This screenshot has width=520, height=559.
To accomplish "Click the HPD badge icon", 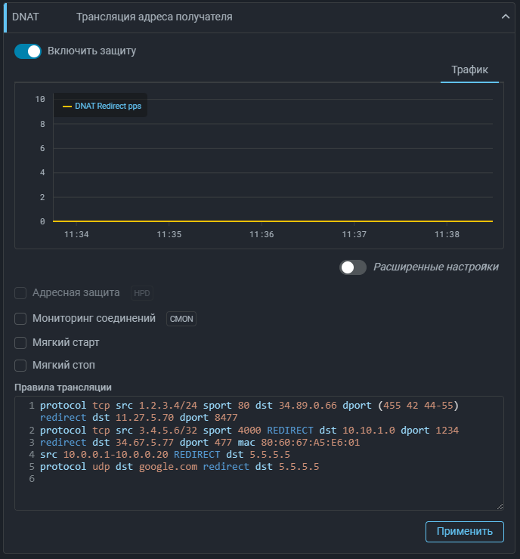I will [142, 293].
